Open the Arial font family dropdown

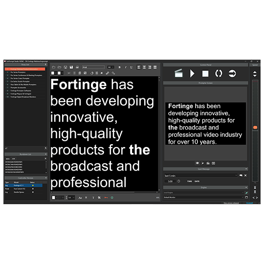coord(93,67)
